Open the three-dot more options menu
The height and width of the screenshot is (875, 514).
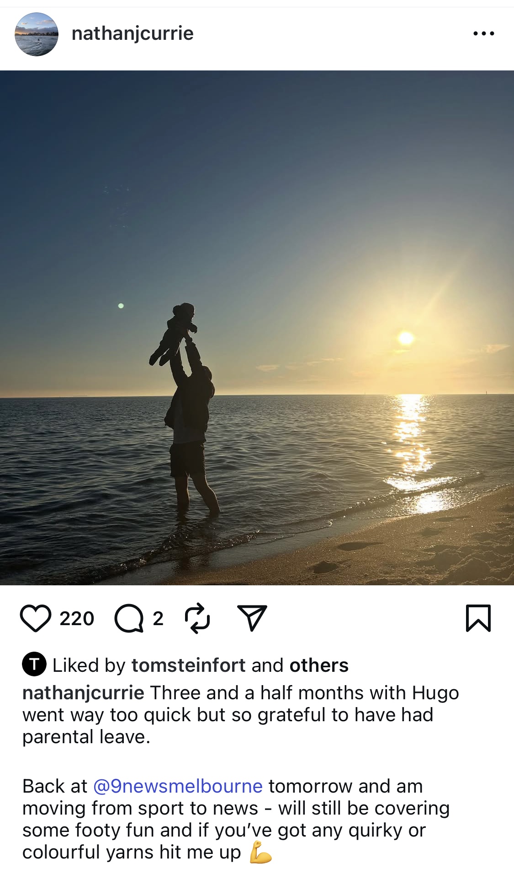click(484, 33)
